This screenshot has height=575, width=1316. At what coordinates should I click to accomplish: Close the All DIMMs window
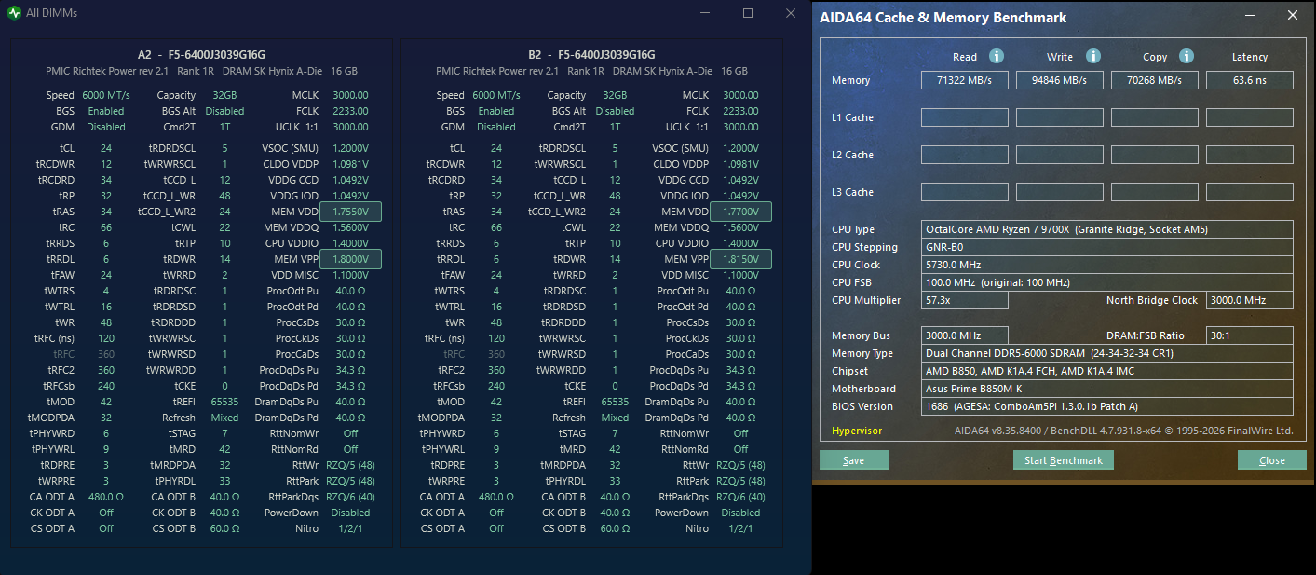coord(791,13)
